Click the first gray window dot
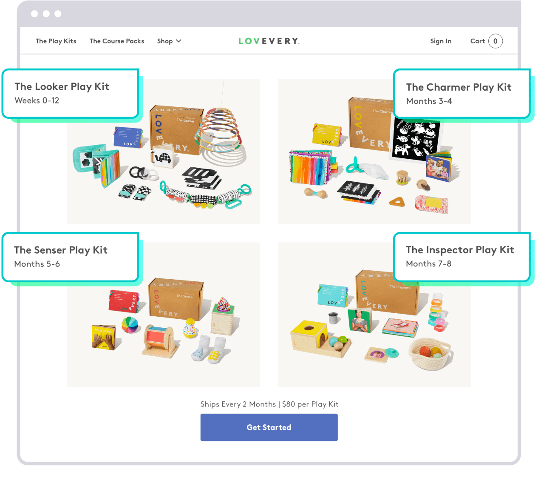Image resolution: width=538 pixels, height=478 pixels. (x=34, y=14)
